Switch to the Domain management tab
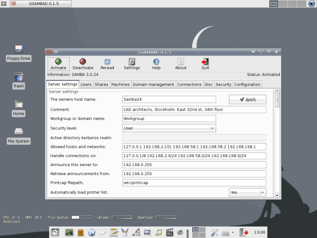Viewport: 317px width, 238px height. coord(153,84)
